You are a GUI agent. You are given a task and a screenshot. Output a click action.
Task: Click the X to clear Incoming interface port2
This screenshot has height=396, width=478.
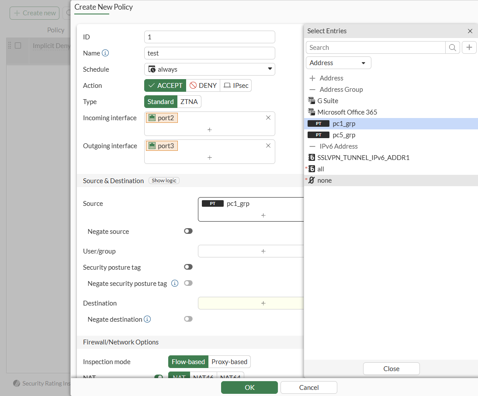[x=268, y=118]
